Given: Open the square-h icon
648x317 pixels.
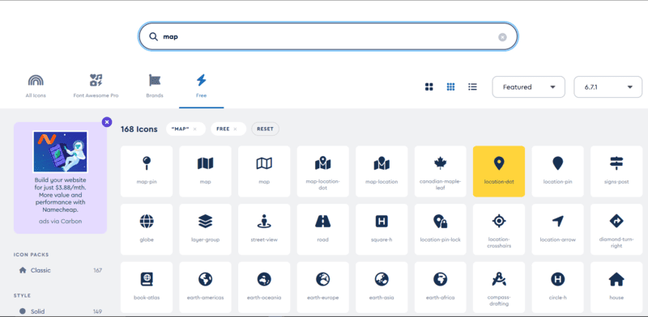Looking at the screenshot, I should [x=382, y=229].
